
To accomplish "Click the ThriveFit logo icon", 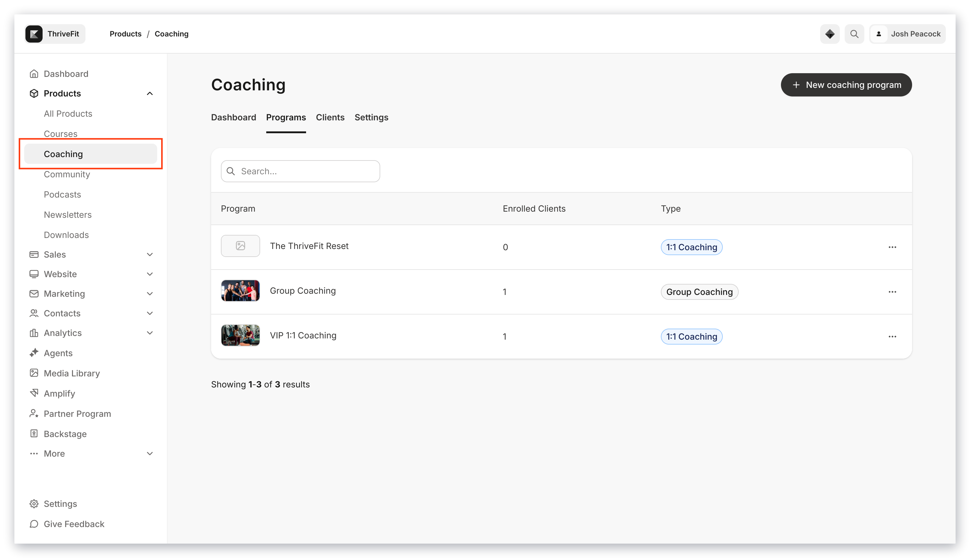I will point(34,34).
